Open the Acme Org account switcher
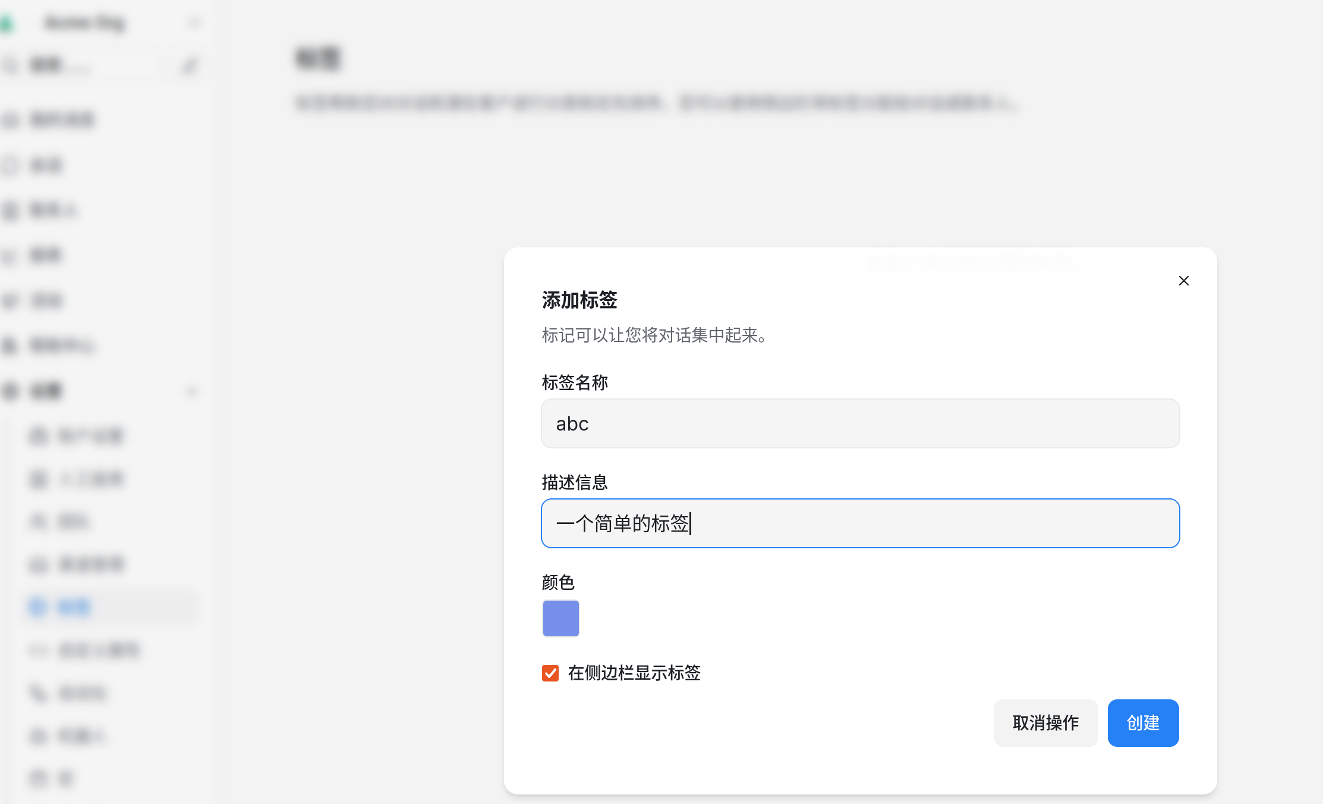The width and height of the screenshot is (1323, 804). [85, 23]
